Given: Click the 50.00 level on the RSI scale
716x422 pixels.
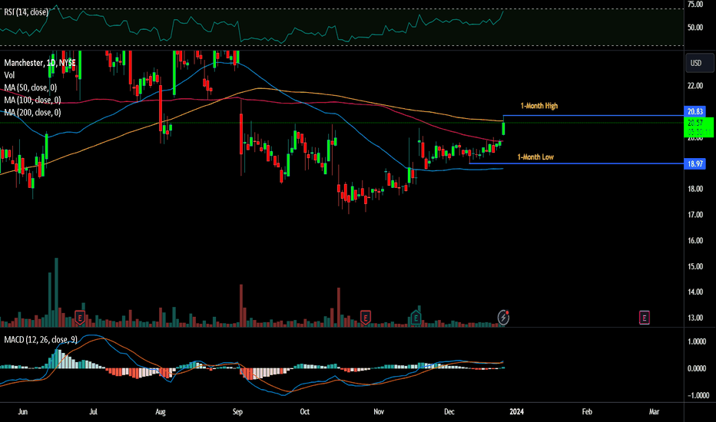Looking at the screenshot, I should [x=695, y=28].
